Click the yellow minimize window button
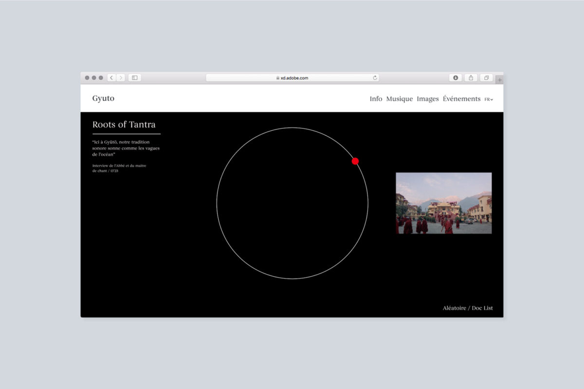This screenshot has width=584, height=389. click(x=94, y=78)
